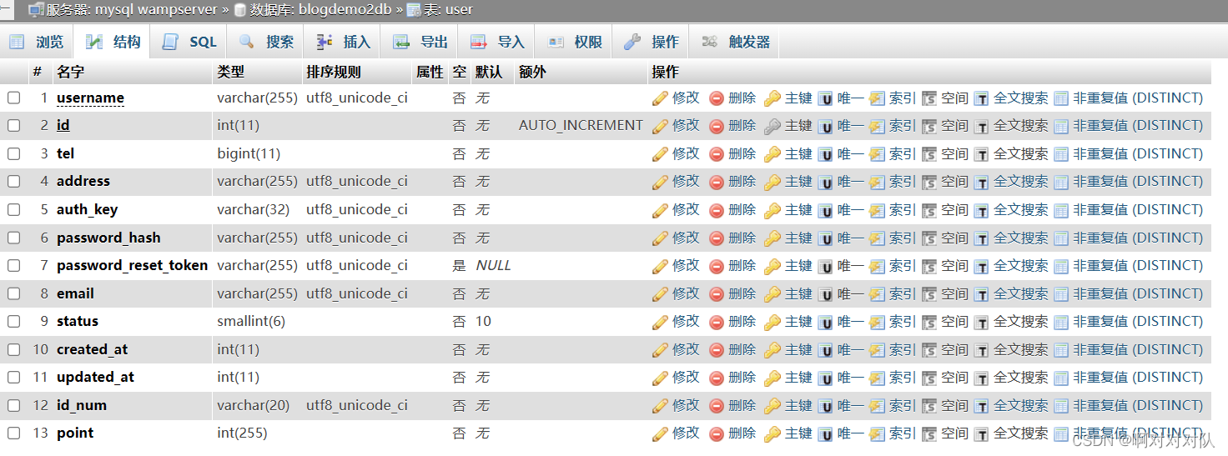Click the smallint(6) type cell
The width and height of the screenshot is (1228, 456).
[251, 321]
